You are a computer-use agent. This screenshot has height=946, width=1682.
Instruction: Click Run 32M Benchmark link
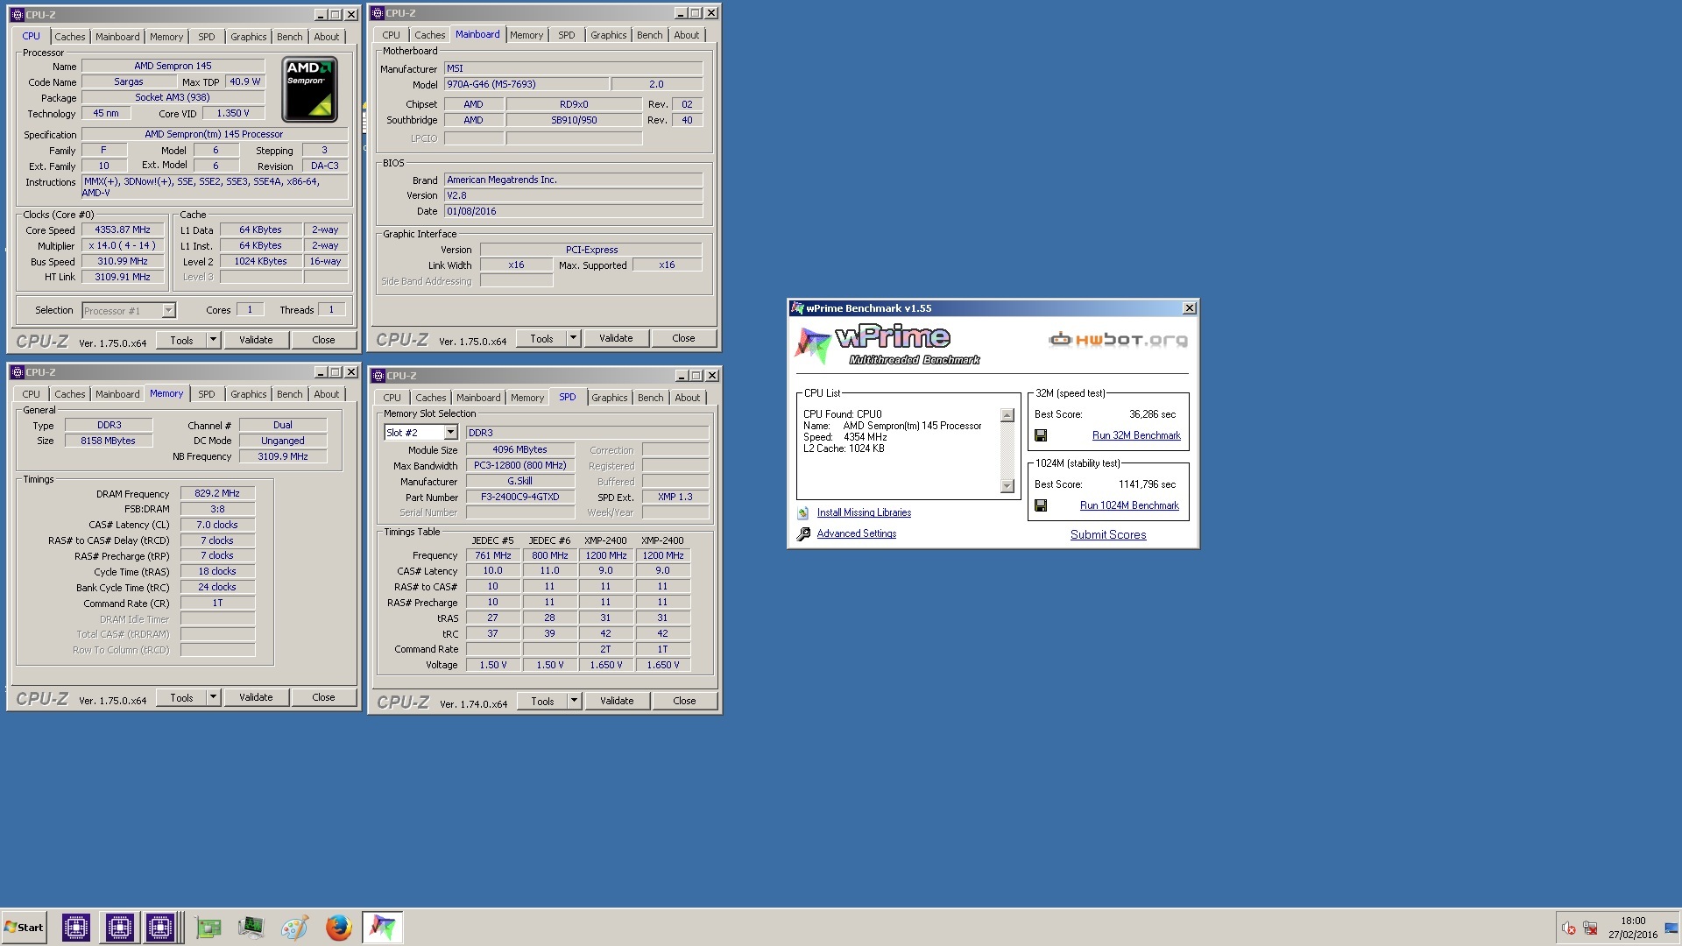(x=1136, y=435)
